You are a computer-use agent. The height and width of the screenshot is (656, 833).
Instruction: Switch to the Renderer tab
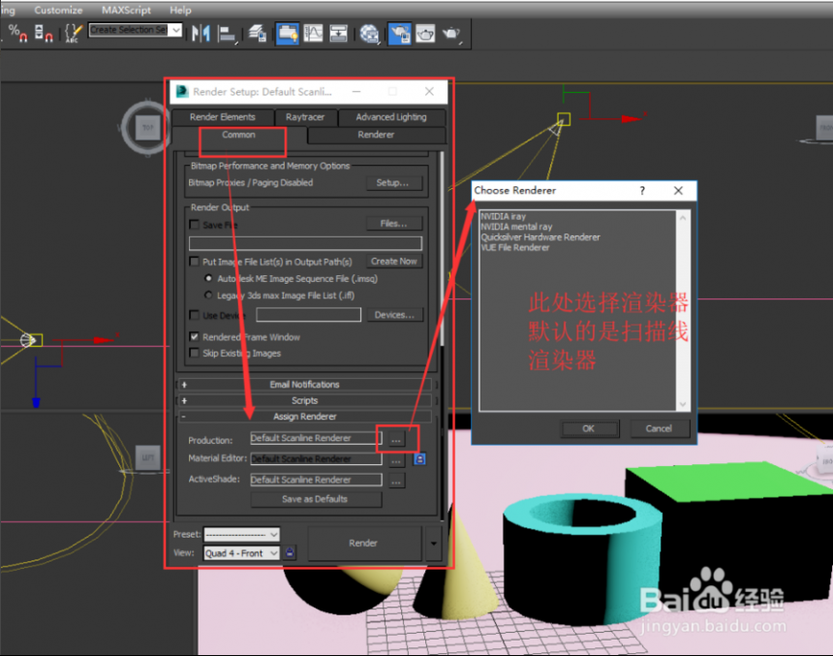(376, 135)
